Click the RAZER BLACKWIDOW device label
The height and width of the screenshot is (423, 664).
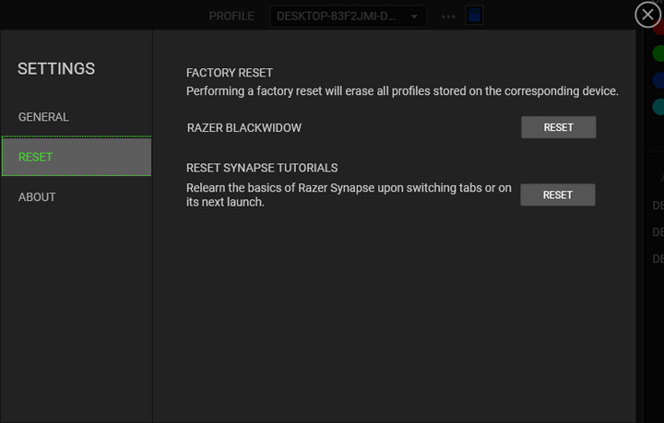[x=243, y=127]
